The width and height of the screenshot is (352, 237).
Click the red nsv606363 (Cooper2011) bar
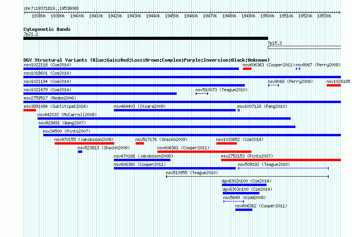[247, 69]
